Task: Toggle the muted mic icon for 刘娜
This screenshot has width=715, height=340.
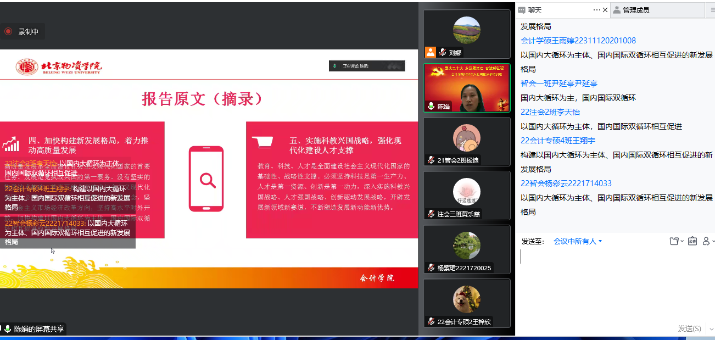Action: pos(442,52)
